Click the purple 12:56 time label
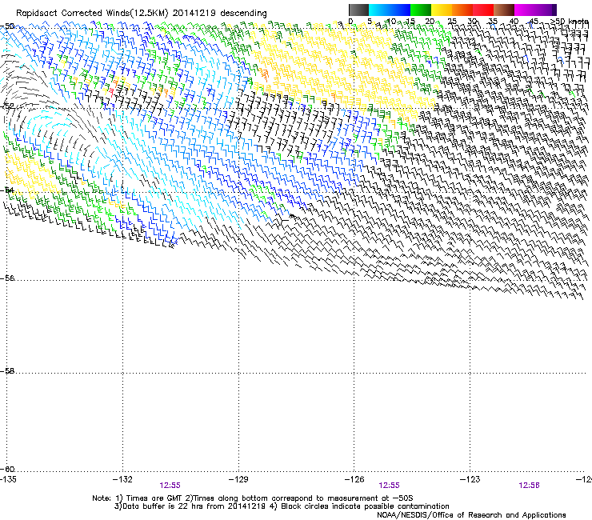 tap(529, 486)
